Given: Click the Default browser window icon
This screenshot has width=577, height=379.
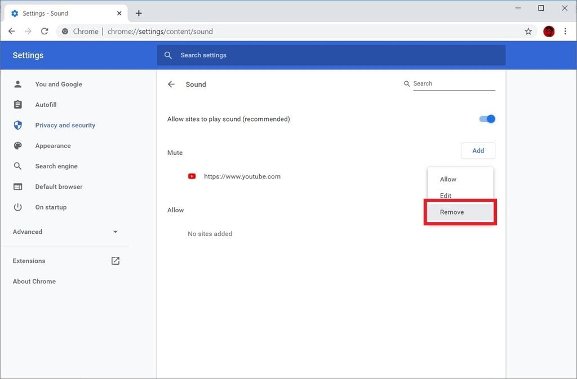Looking at the screenshot, I should [17, 187].
